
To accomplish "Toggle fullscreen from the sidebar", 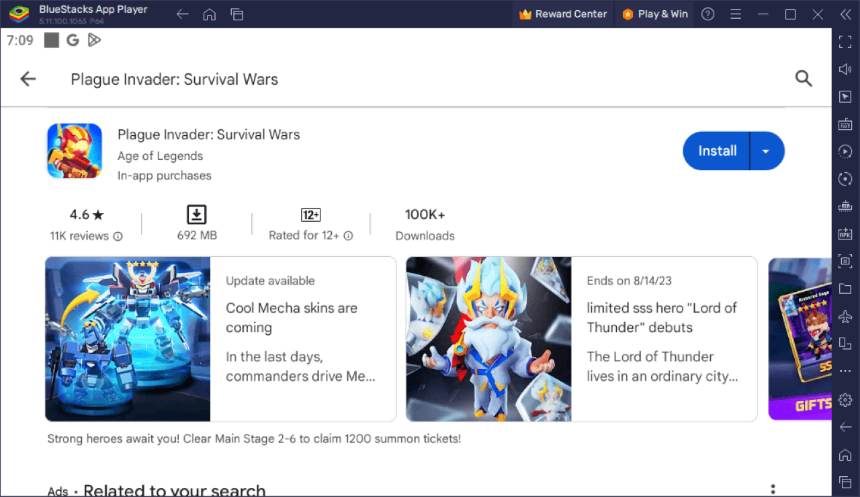I will [845, 42].
